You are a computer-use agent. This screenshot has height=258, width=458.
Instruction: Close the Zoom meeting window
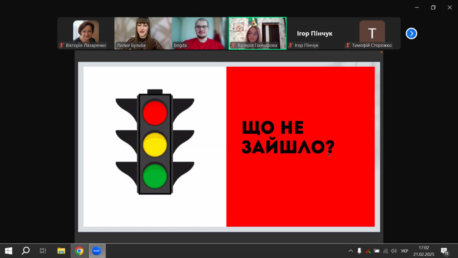pos(450,7)
